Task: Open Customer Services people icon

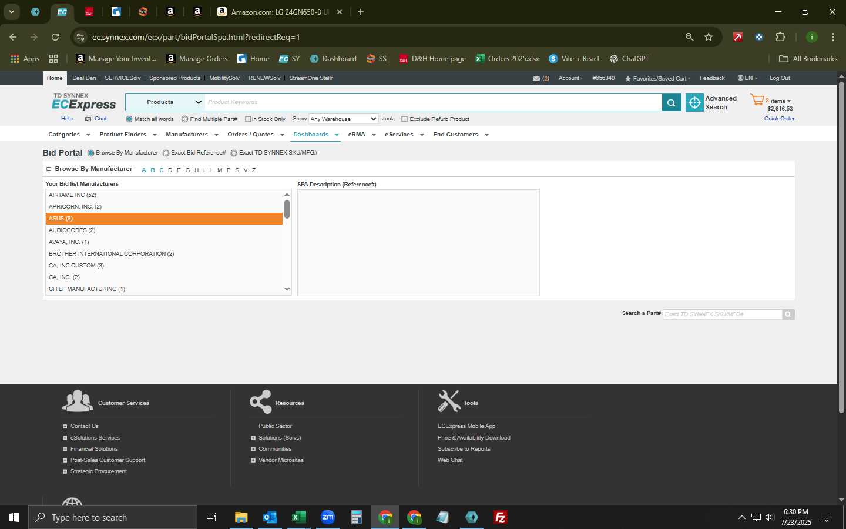Action: tap(78, 401)
